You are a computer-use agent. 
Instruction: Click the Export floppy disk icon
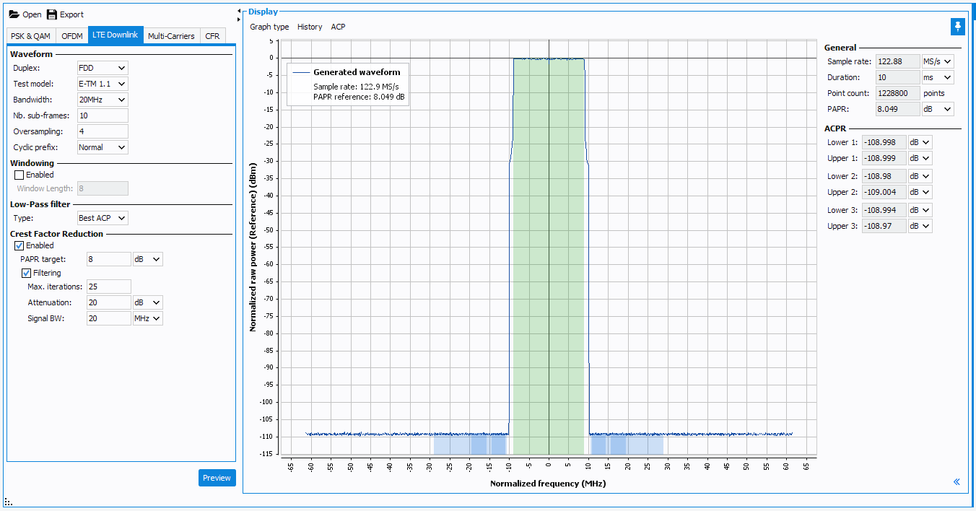click(x=52, y=14)
